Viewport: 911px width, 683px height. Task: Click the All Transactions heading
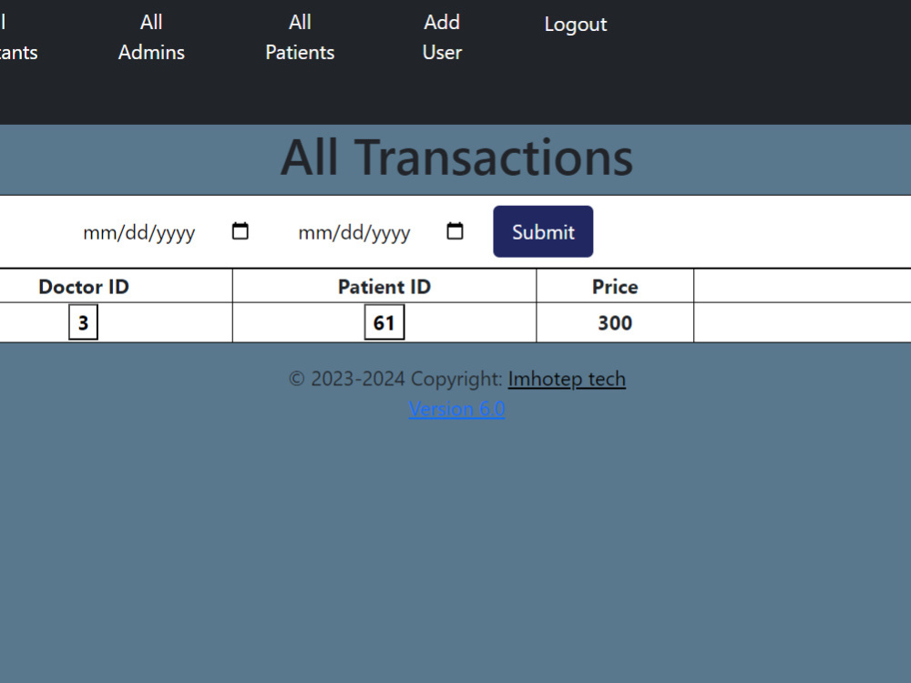coord(456,158)
